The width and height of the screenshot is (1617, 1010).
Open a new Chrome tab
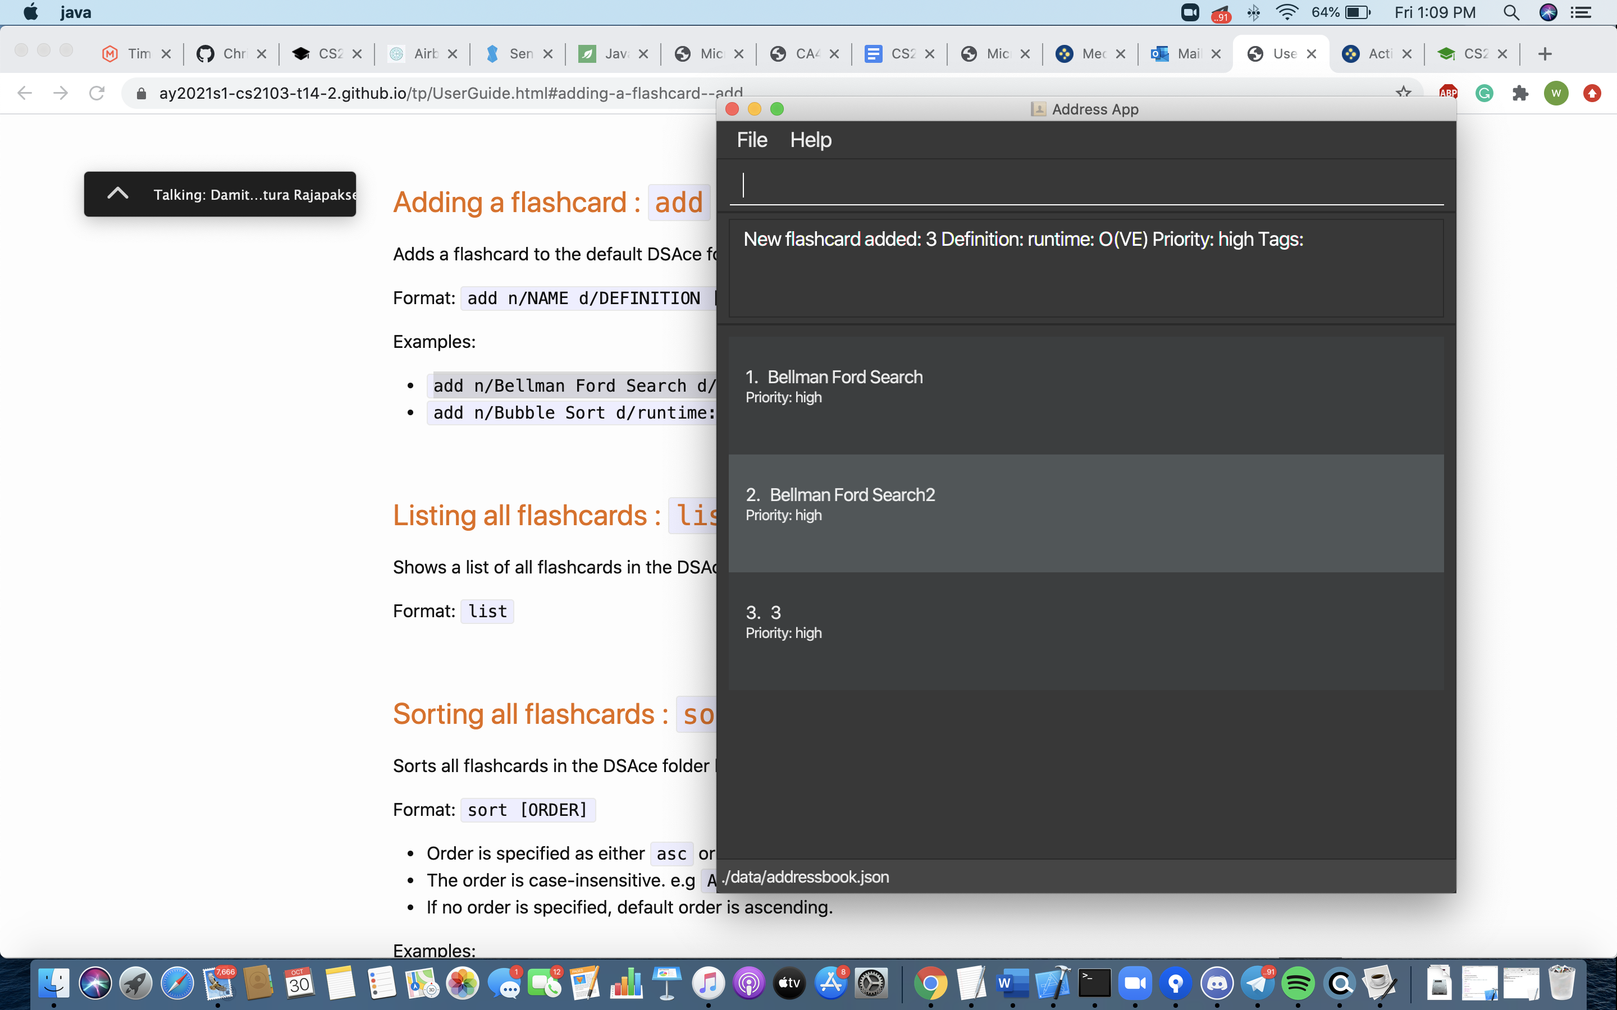point(1544,53)
